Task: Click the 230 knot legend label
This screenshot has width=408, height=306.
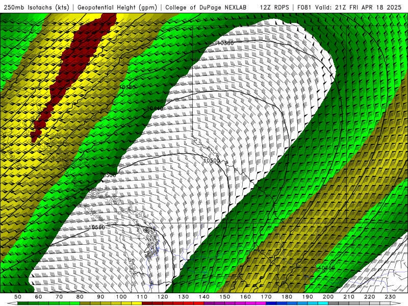Action: (390, 297)
